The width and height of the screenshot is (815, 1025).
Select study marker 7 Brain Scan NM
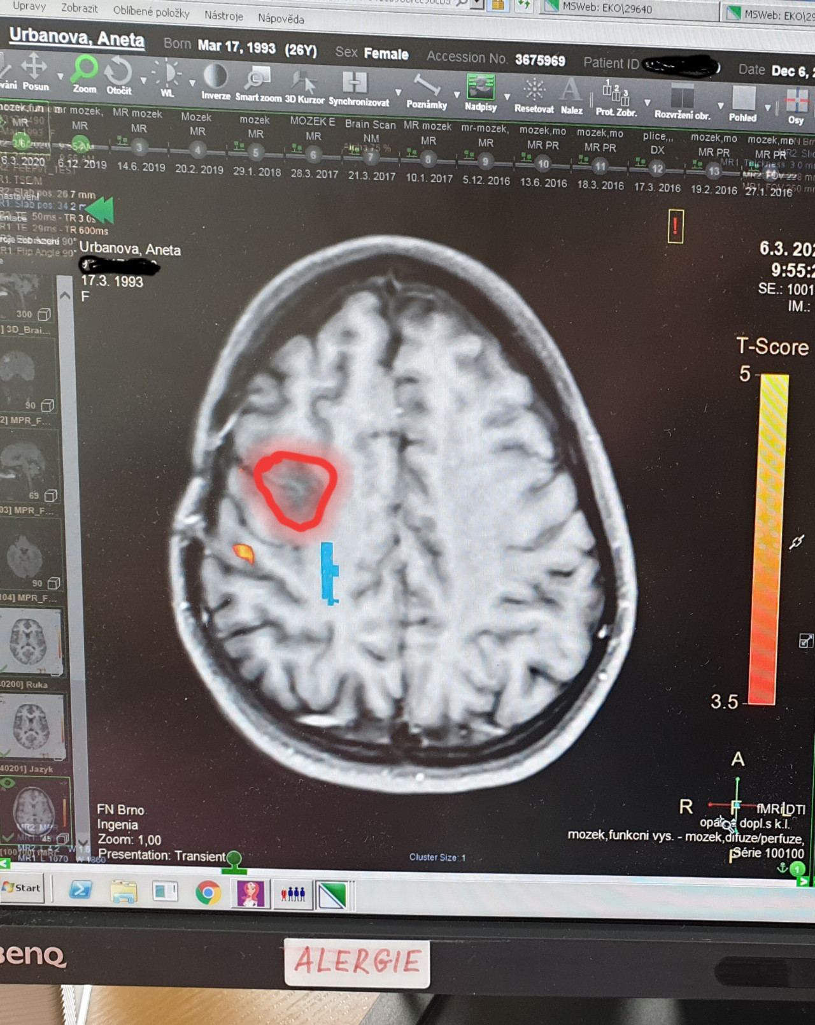371,157
